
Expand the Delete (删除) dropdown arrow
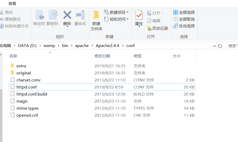[x=67, y=27]
